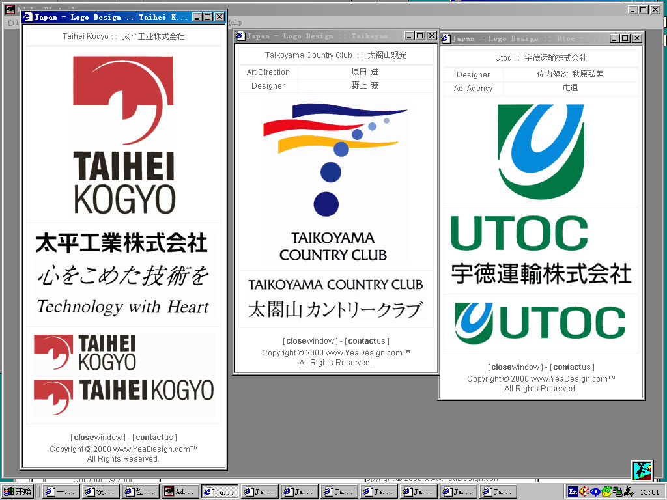Click the '佐内健次 秋原弘美' designer names
667x500 pixels.
[570, 74]
